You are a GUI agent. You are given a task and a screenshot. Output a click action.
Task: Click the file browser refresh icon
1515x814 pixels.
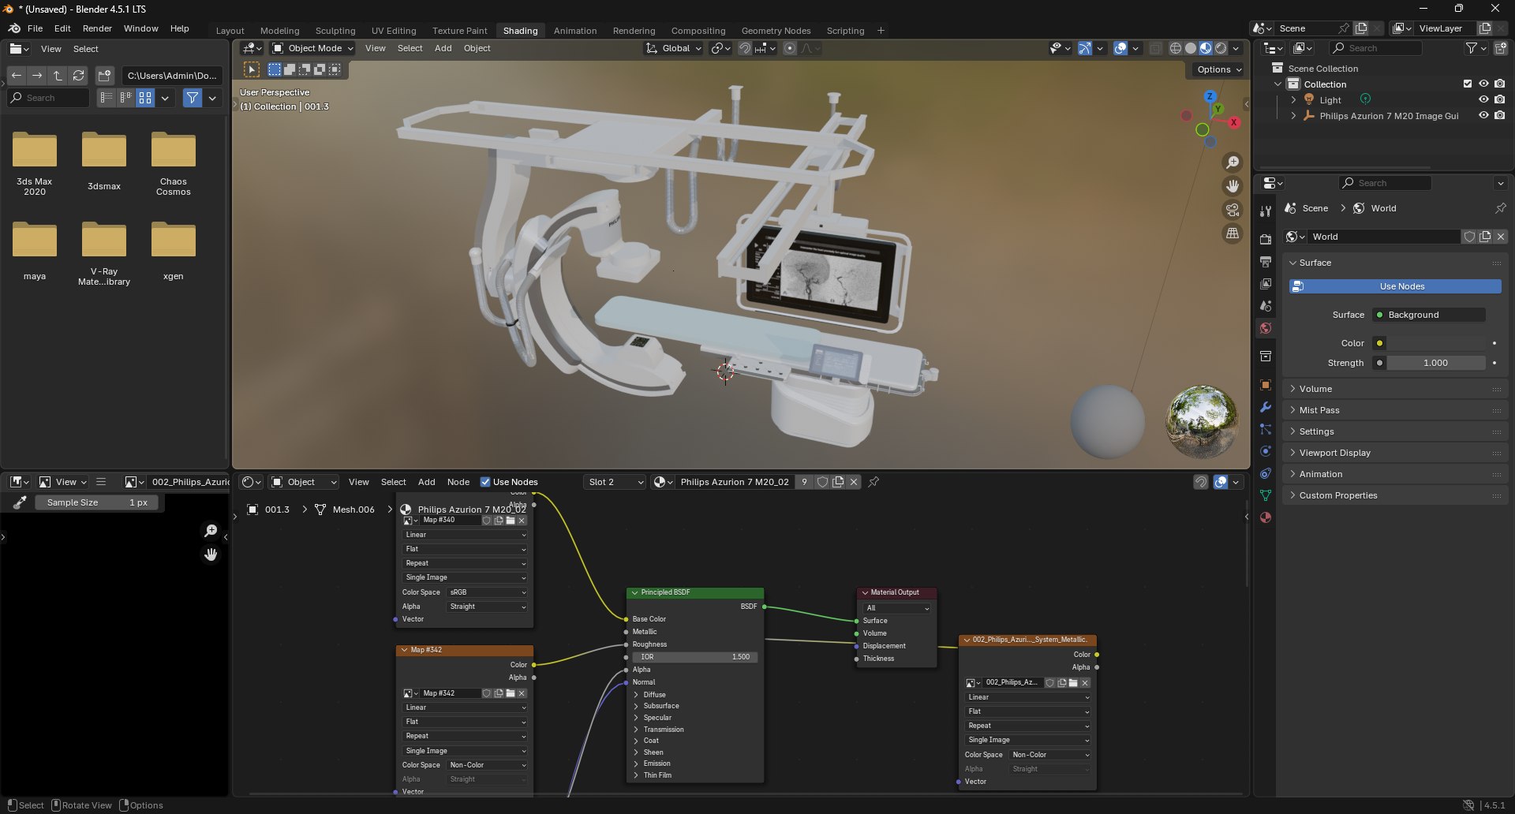[x=78, y=76]
